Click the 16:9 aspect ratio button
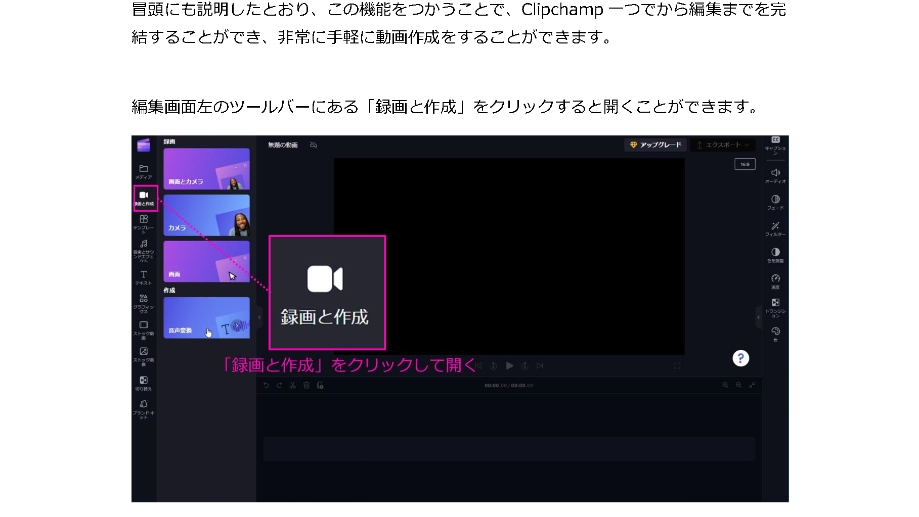 [x=745, y=164]
